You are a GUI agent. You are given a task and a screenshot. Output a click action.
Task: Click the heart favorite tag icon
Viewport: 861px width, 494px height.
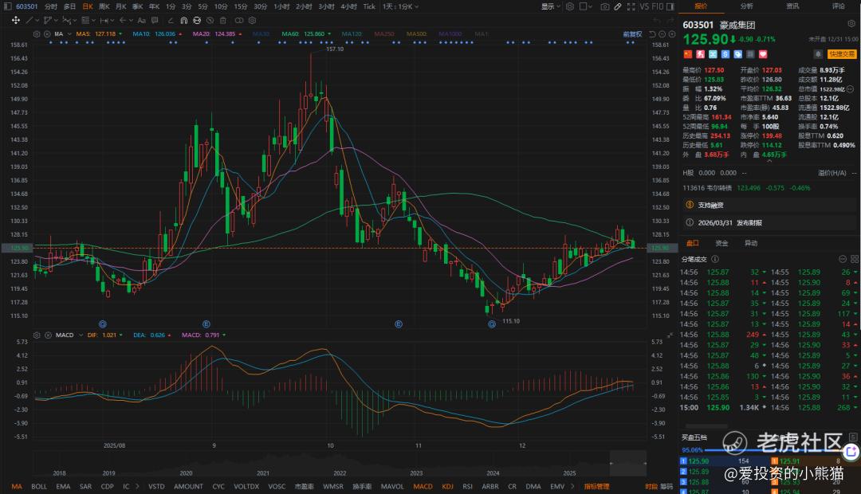pyautogui.click(x=763, y=54)
